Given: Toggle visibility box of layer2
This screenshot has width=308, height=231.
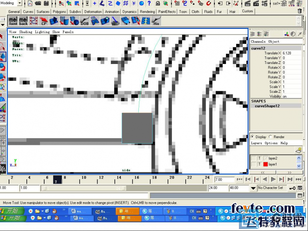Looking at the screenshot, I should (254, 158).
